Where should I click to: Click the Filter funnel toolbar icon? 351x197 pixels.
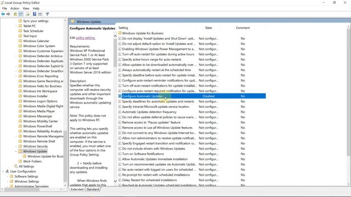point(47,14)
